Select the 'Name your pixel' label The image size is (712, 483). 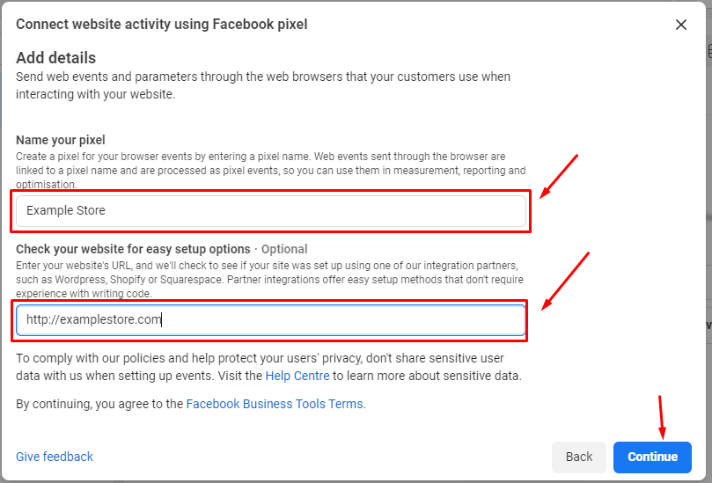61,140
